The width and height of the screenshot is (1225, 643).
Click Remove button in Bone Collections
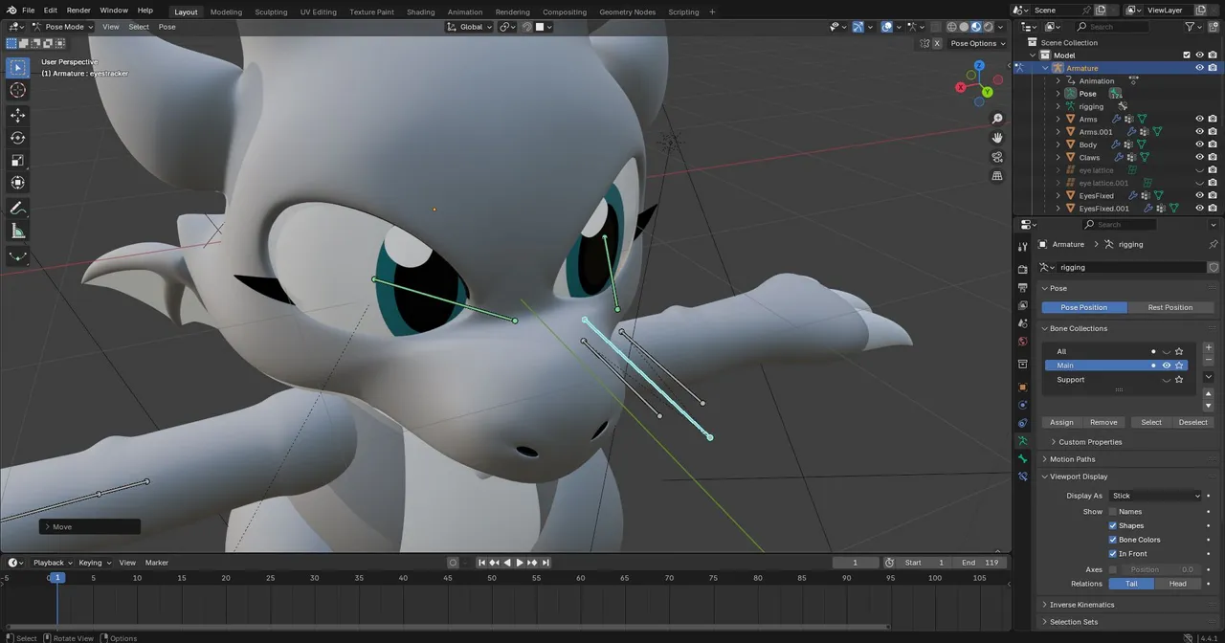tap(1103, 422)
